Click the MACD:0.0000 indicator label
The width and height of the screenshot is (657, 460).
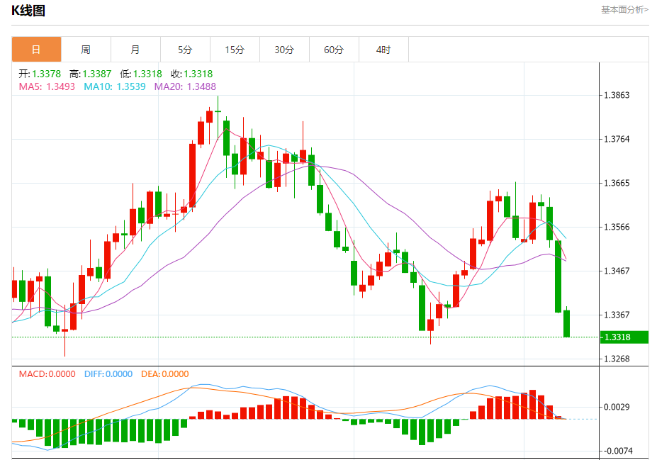pyautogui.click(x=47, y=374)
